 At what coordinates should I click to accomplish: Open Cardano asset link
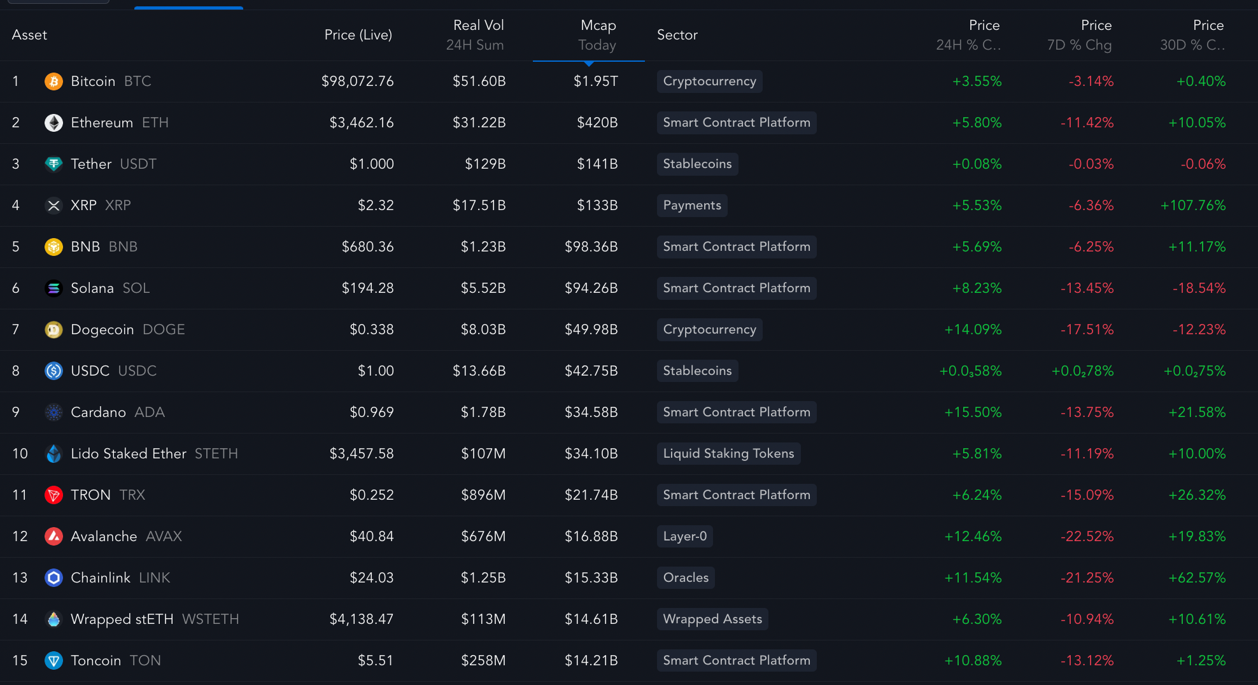(x=99, y=413)
